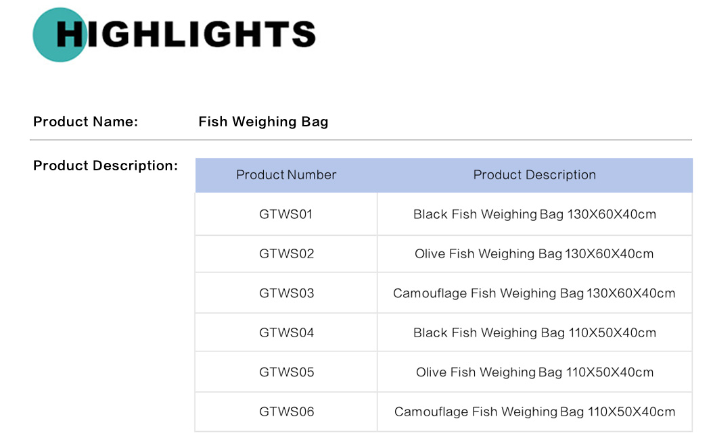Screen dimensions: 713x446
Task: Select product number GTWS05
Action: point(286,372)
